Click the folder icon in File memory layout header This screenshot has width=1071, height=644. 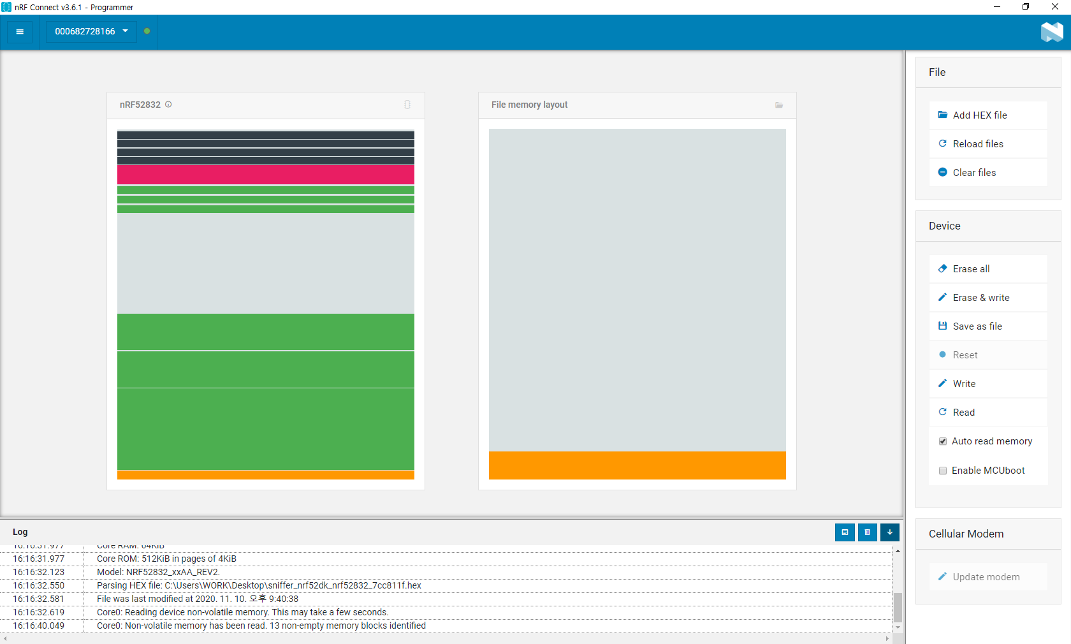779,105
